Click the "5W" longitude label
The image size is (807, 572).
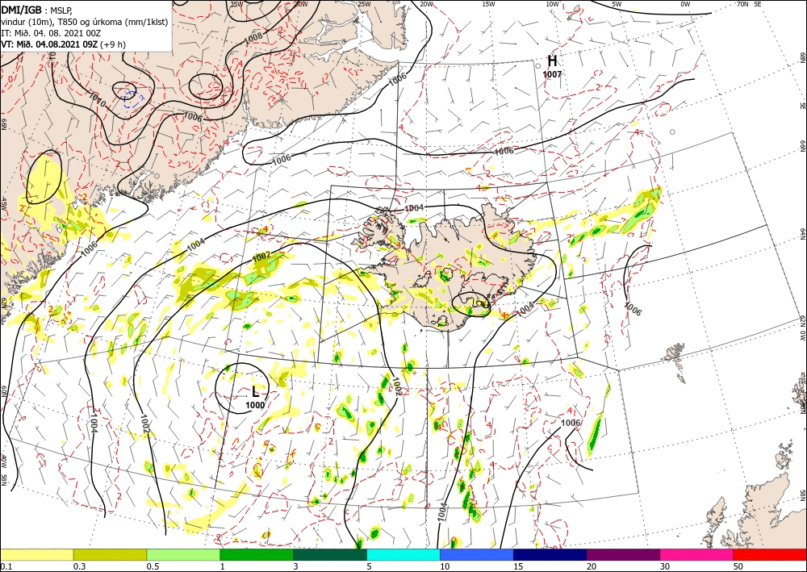tap(617, 4)
